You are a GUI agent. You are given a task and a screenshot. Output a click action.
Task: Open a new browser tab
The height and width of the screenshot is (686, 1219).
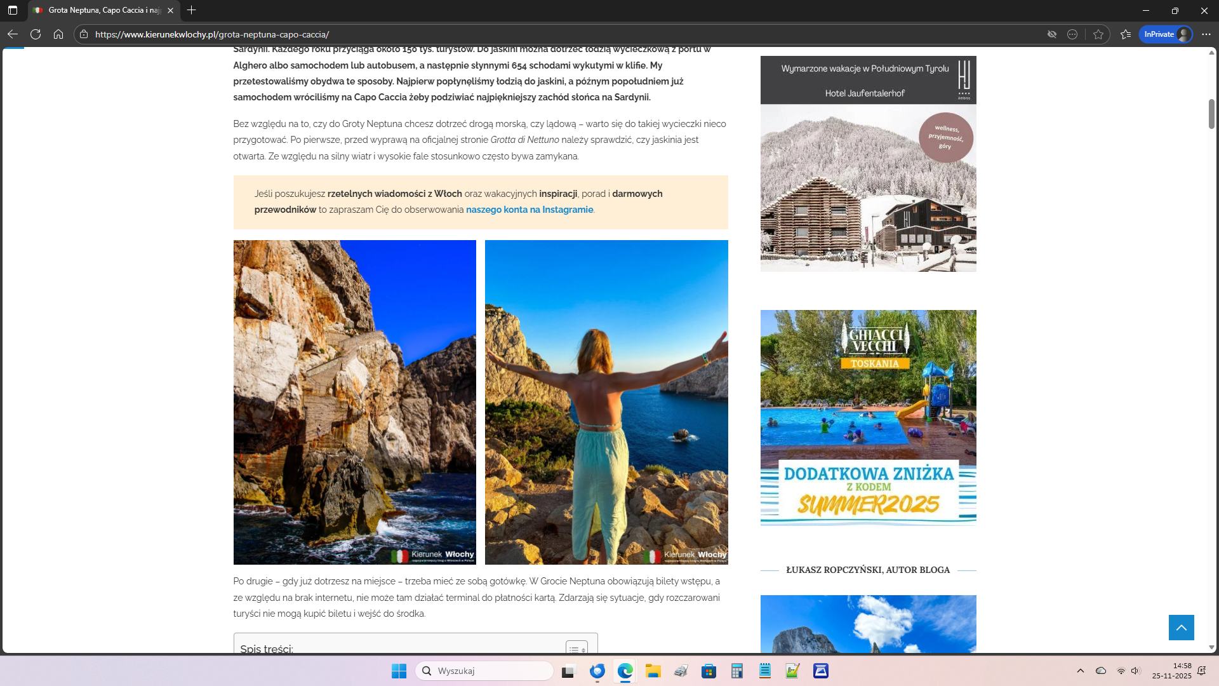(x=191, y=10)
